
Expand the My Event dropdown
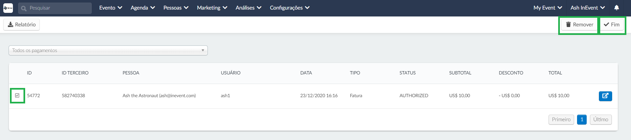click(x=548, y=8)
